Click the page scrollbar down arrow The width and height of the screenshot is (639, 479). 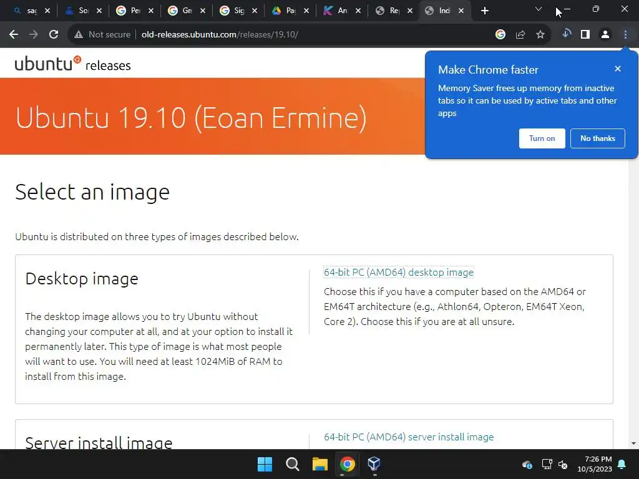click(x=633, y=443)
